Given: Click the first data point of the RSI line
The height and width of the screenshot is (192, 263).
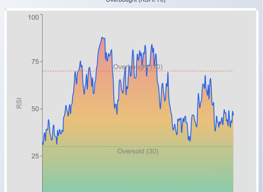Looking at the screenshot, I should click(43, 142).
